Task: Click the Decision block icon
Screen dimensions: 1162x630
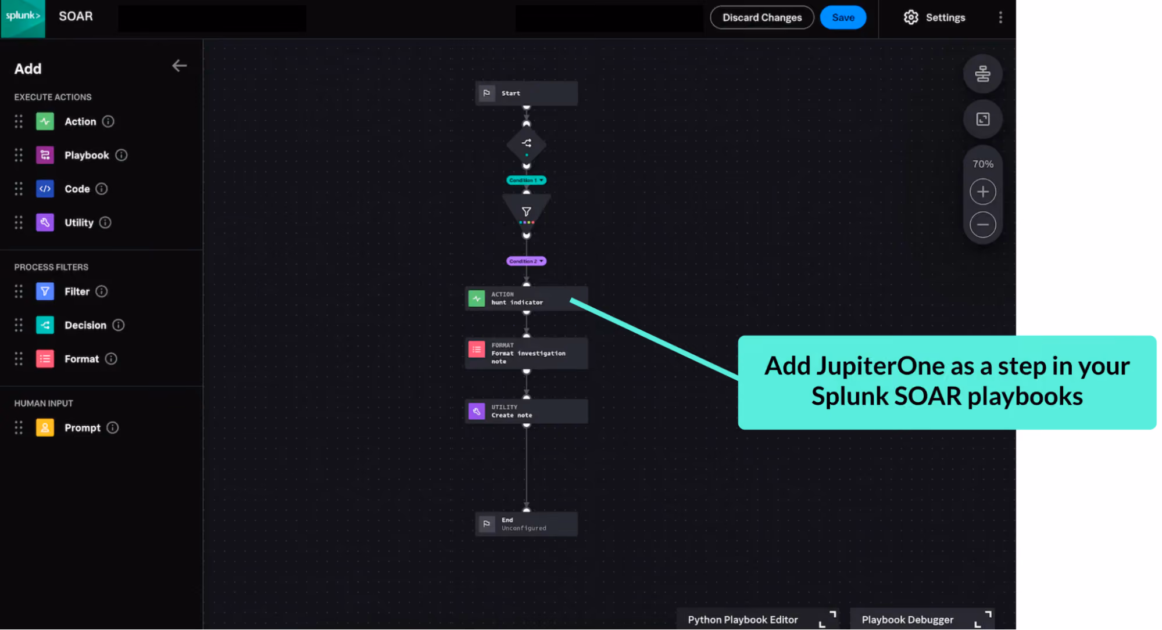Action: (x=45, y=325)
